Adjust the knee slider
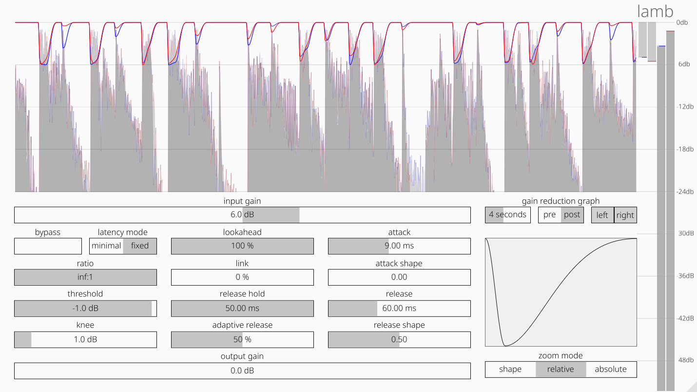This screenshot has height=392, width=697. coord(85,339)
